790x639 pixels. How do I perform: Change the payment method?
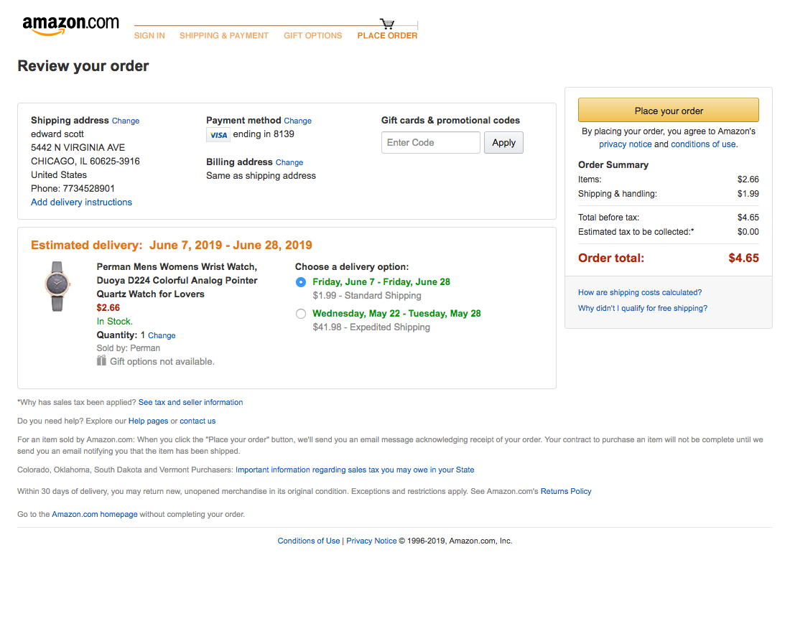click(297, 120)
